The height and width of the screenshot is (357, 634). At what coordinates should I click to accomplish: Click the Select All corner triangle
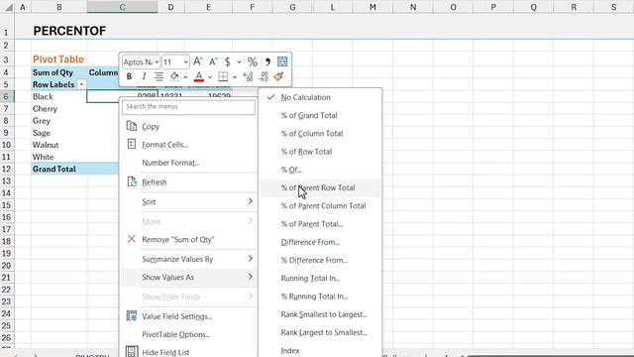tap(9, 7)
